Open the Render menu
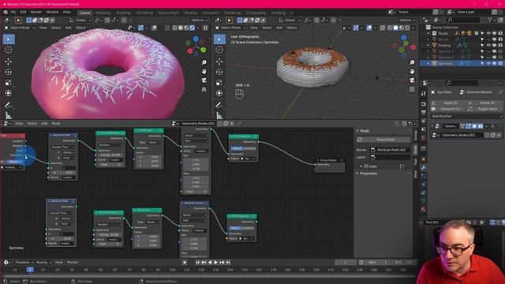The width and height of the screenshot is (505, 284). pos(36,13)
